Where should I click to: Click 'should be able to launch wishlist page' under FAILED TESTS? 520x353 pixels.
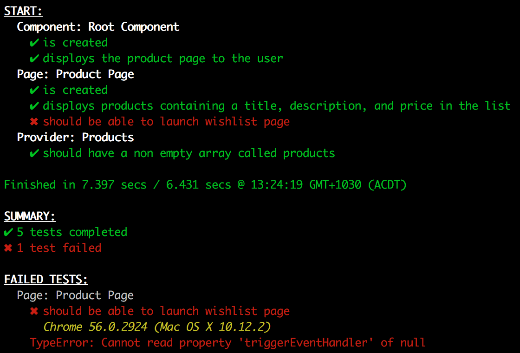(166, 311)
